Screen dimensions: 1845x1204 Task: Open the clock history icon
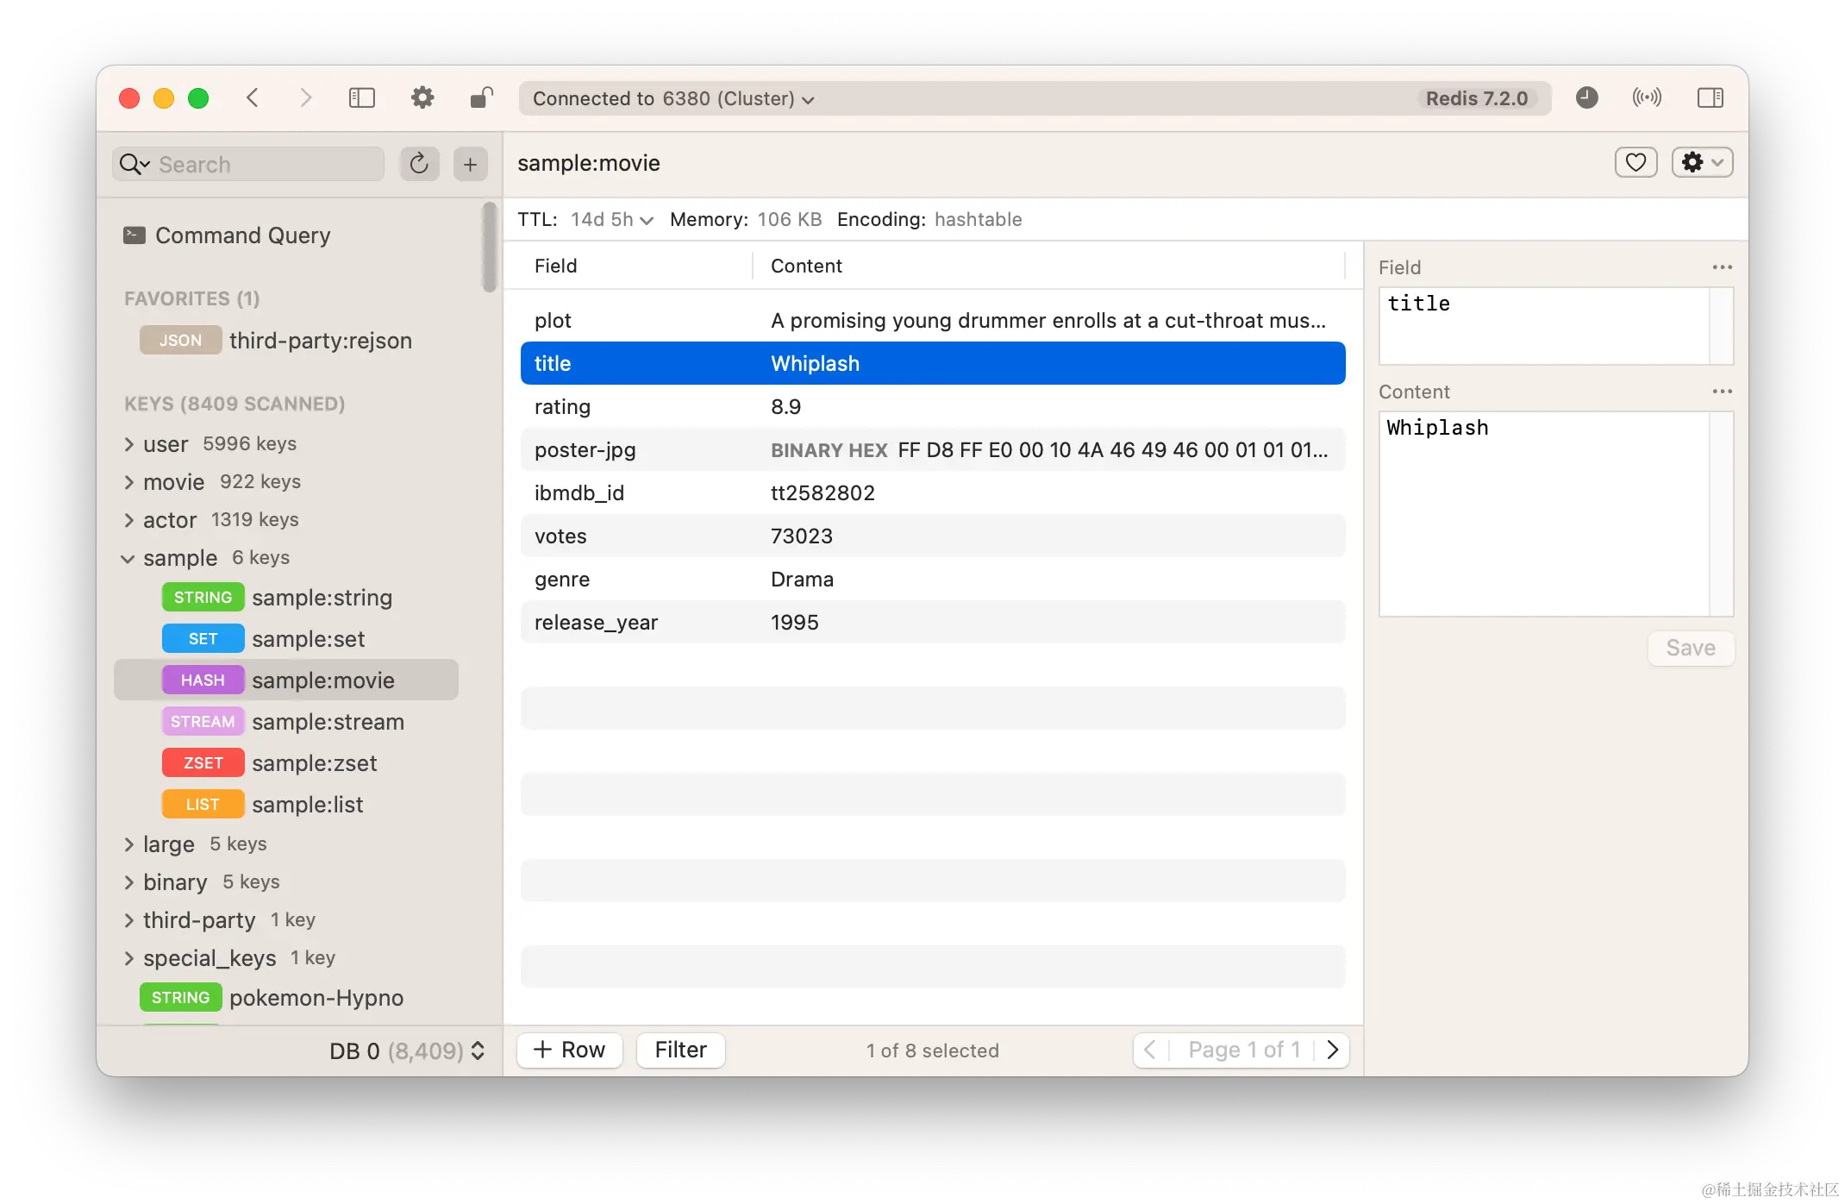tap(1586, 98)
